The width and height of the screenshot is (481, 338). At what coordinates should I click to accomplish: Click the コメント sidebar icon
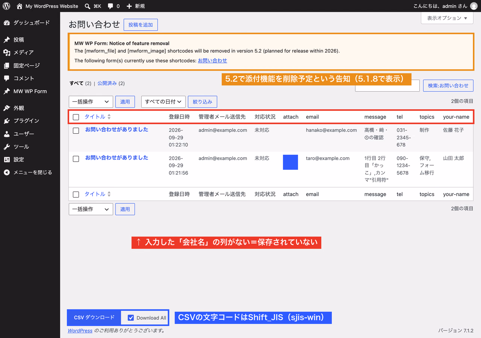point(7,78)
